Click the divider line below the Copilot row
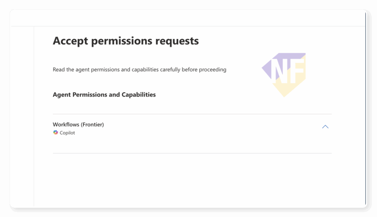The height and width of the screenshot is (217, 377). tap(192, 153)
